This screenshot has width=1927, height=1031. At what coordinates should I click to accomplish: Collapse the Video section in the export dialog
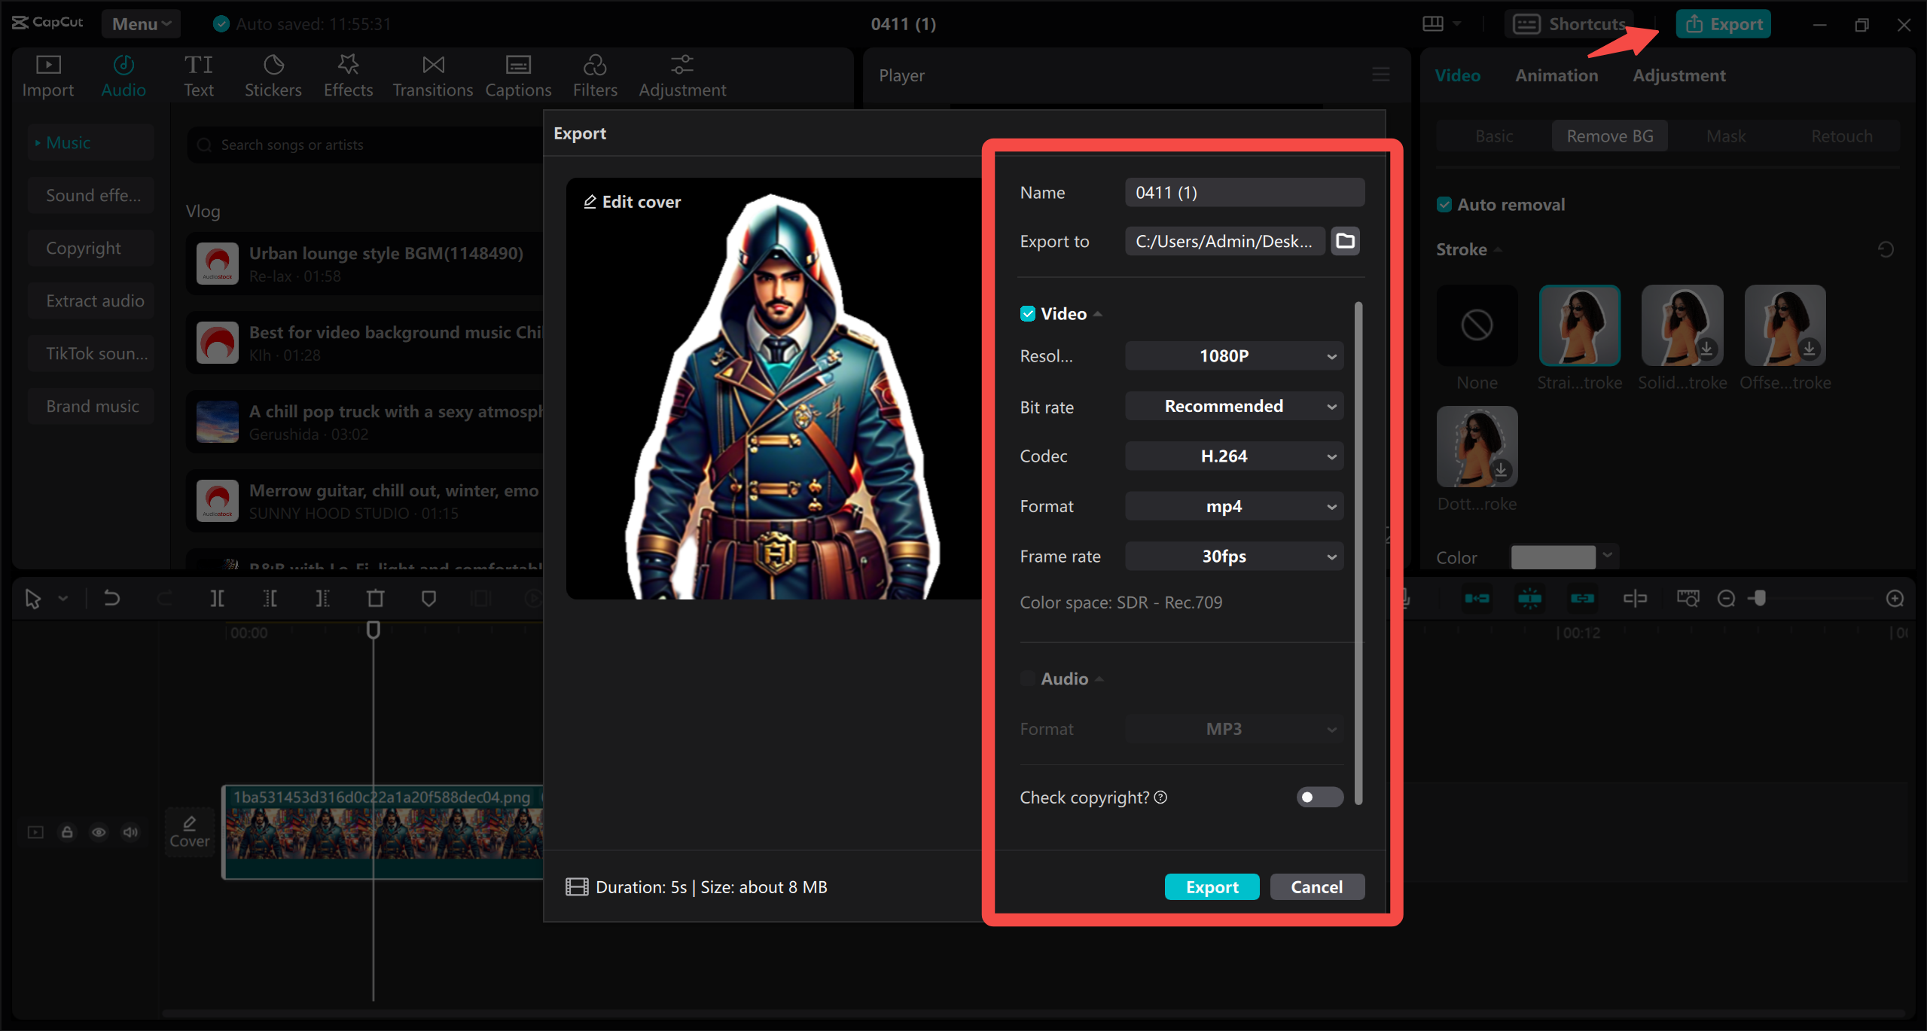coord(1098,313)
